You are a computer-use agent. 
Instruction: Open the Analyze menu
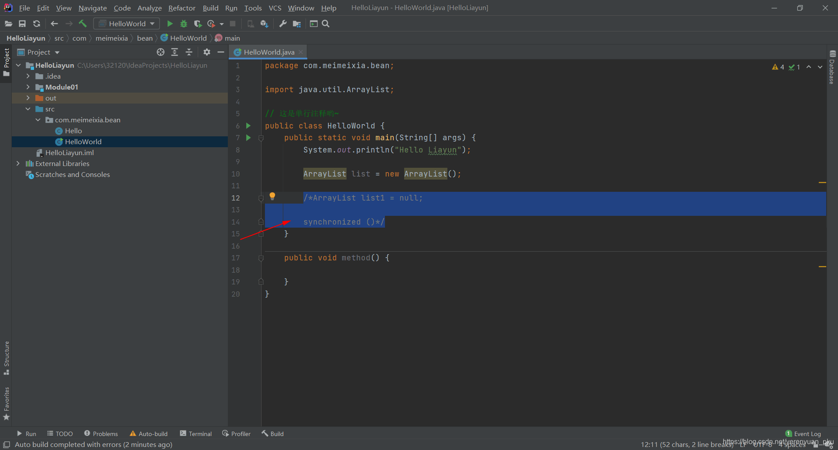coord(149,8)
